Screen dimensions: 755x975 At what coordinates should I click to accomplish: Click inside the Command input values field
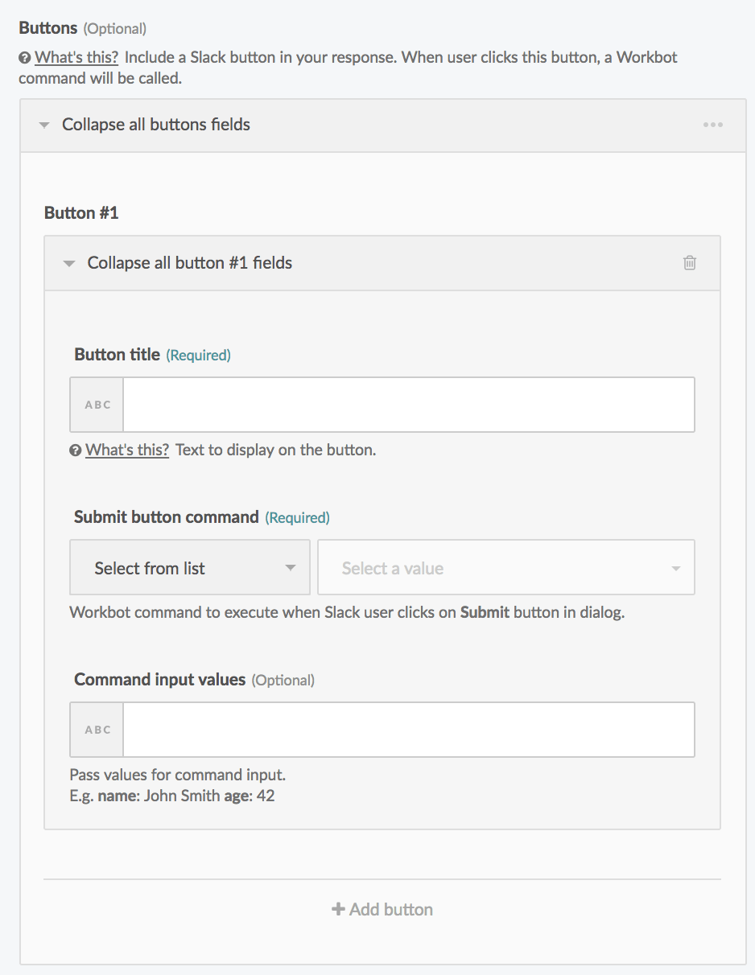408,729
